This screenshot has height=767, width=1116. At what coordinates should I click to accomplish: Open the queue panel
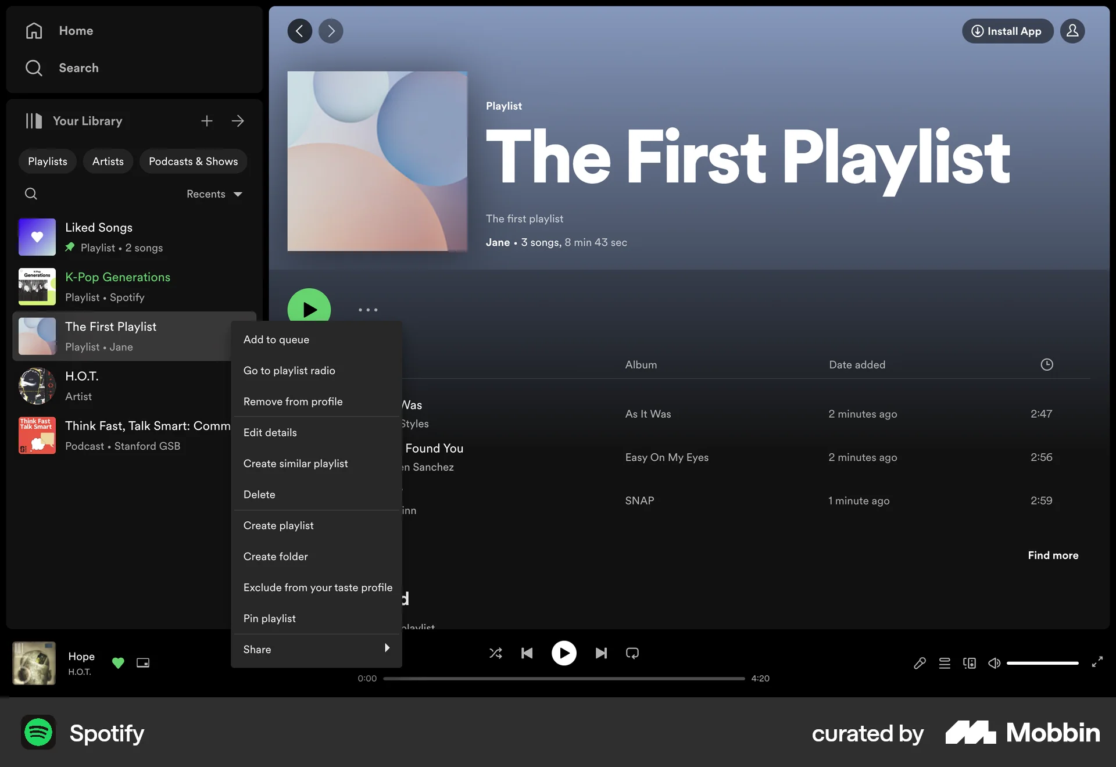tap(945, 663)
